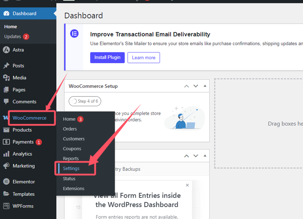303x219 pixels.
Task: Select Settings in WooCommerce flyout
Action: (71, 168)
